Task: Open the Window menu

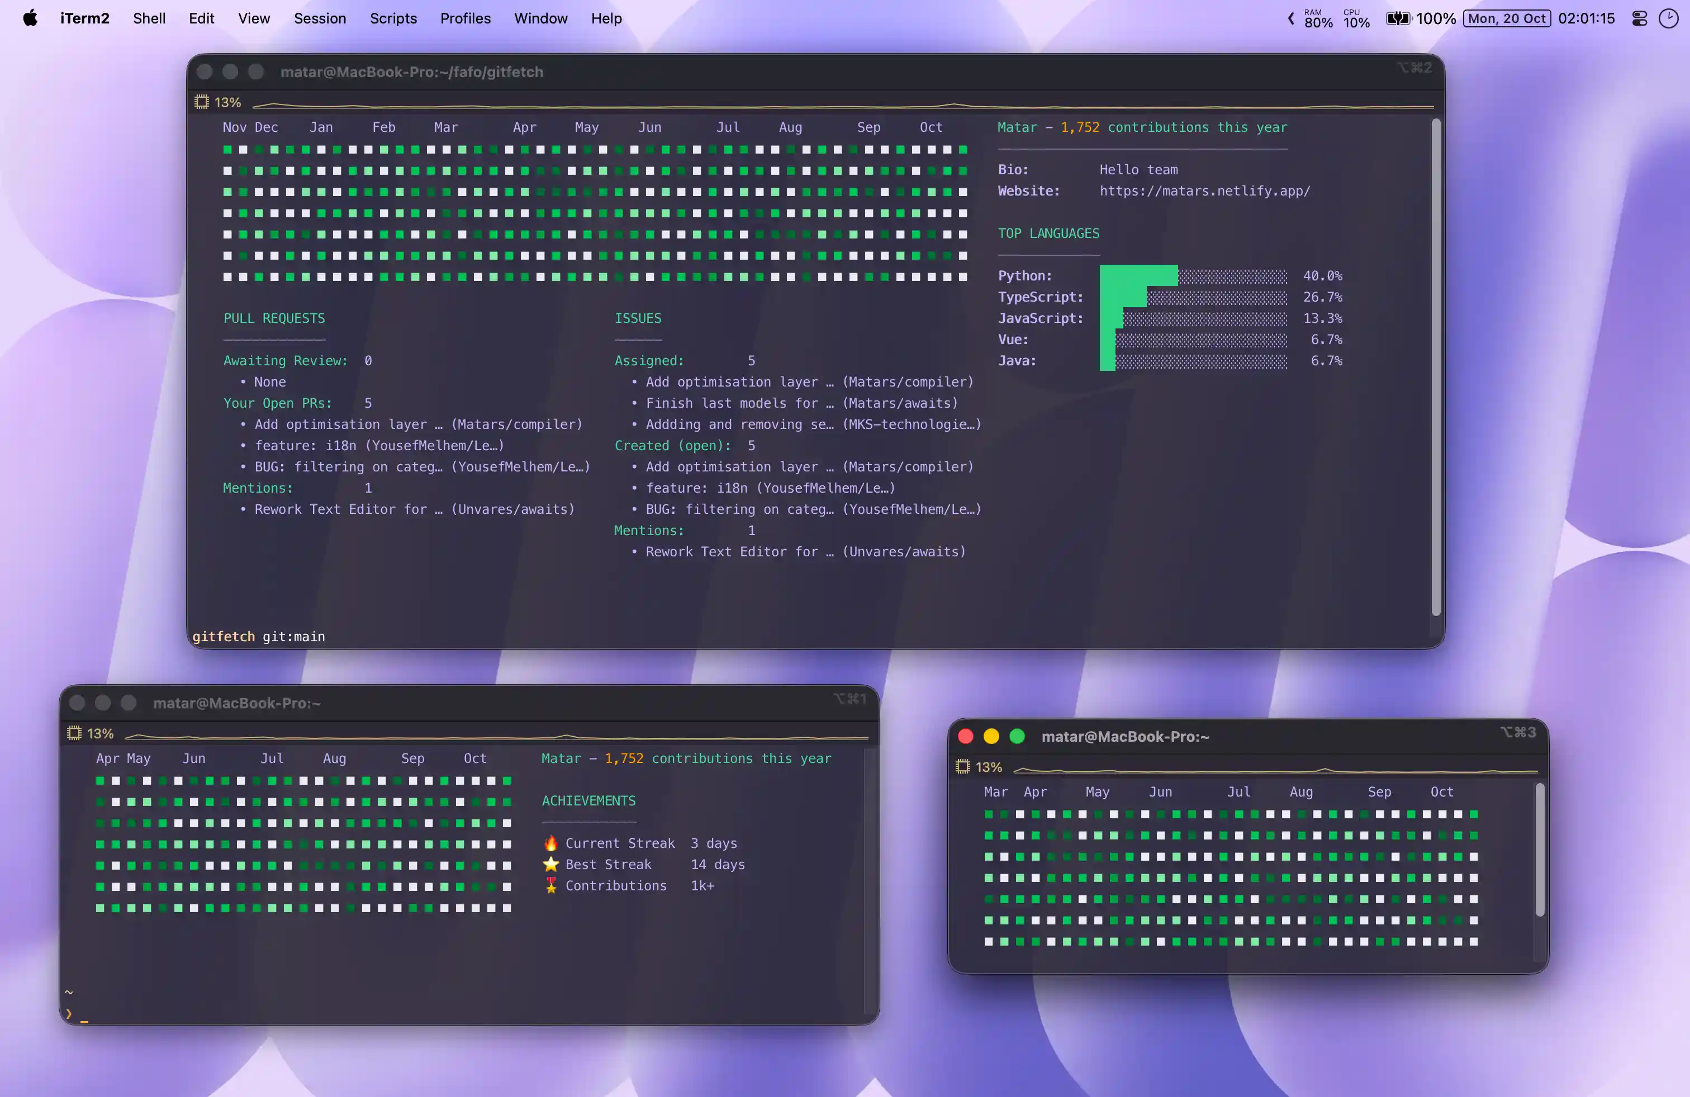Action: click(540, 18)
